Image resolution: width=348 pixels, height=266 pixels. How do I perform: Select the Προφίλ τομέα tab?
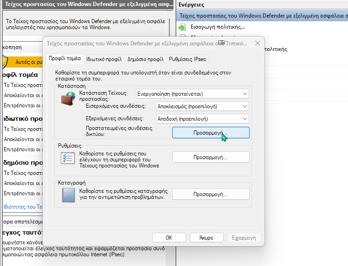[65, 59]
